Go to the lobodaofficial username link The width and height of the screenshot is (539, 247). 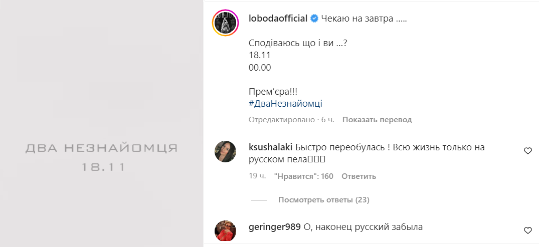(x=278, y=19)
